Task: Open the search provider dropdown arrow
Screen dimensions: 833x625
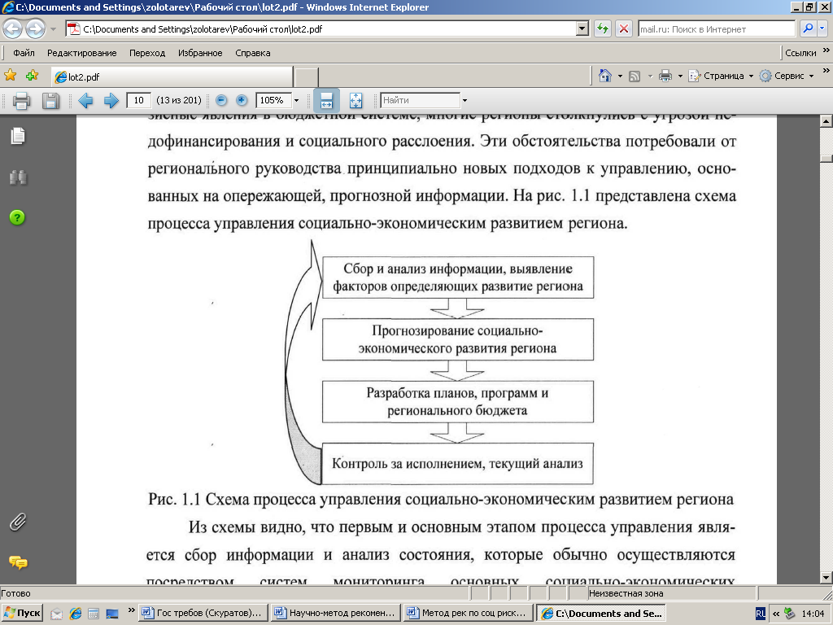Action: coord(822,28)
